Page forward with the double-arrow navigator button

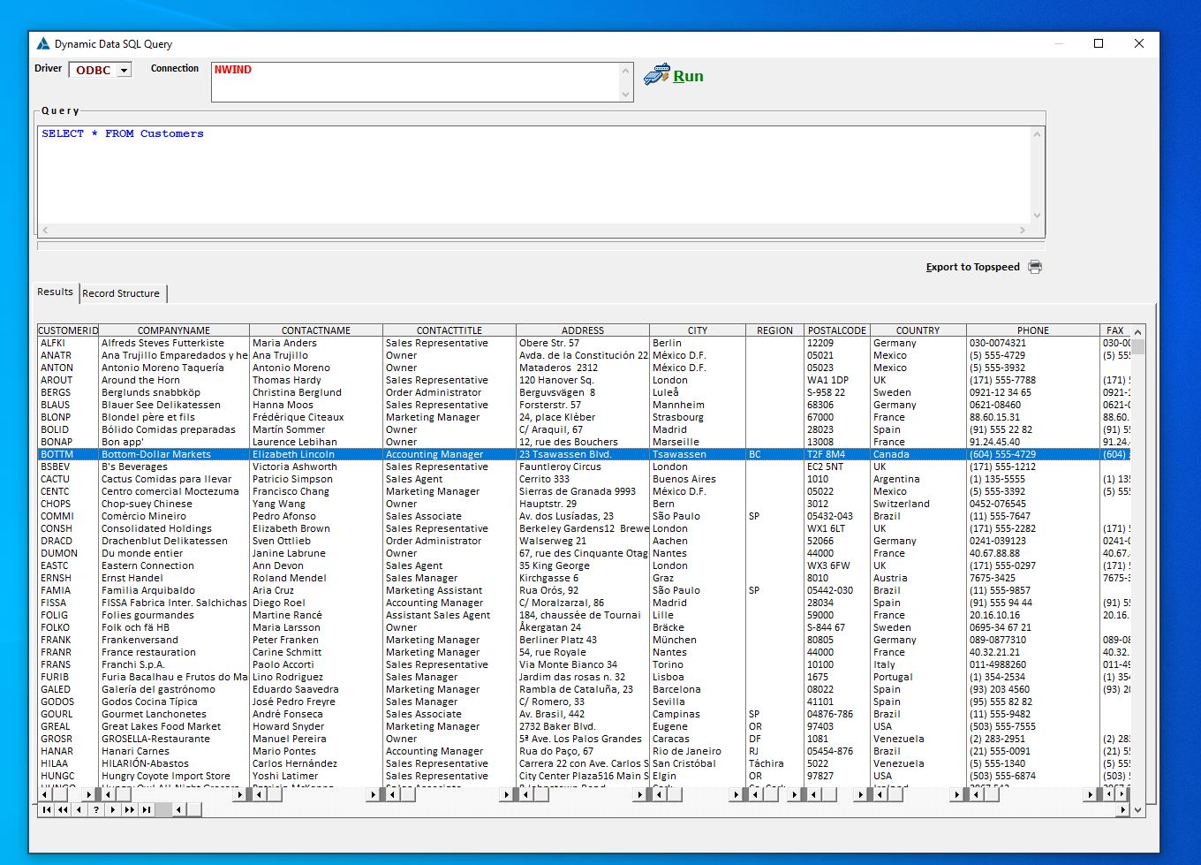tap(130, 809)
